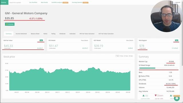183x103 pixels.
Task: Select the 20 Years chart range
Action: pyautogui.click(x=126, y=56)
